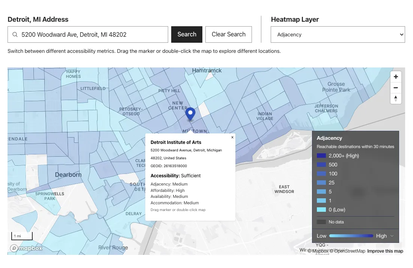
Task: Click the Accessibility: Sufficient line in popup
Action: click(175, 176)
